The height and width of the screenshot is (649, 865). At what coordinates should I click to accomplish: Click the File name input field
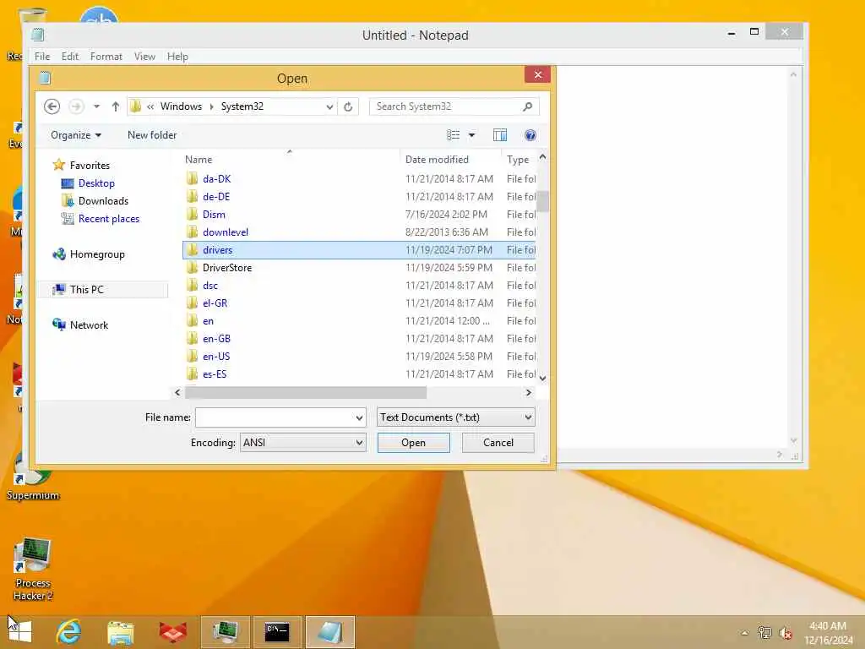pos(275,417)
